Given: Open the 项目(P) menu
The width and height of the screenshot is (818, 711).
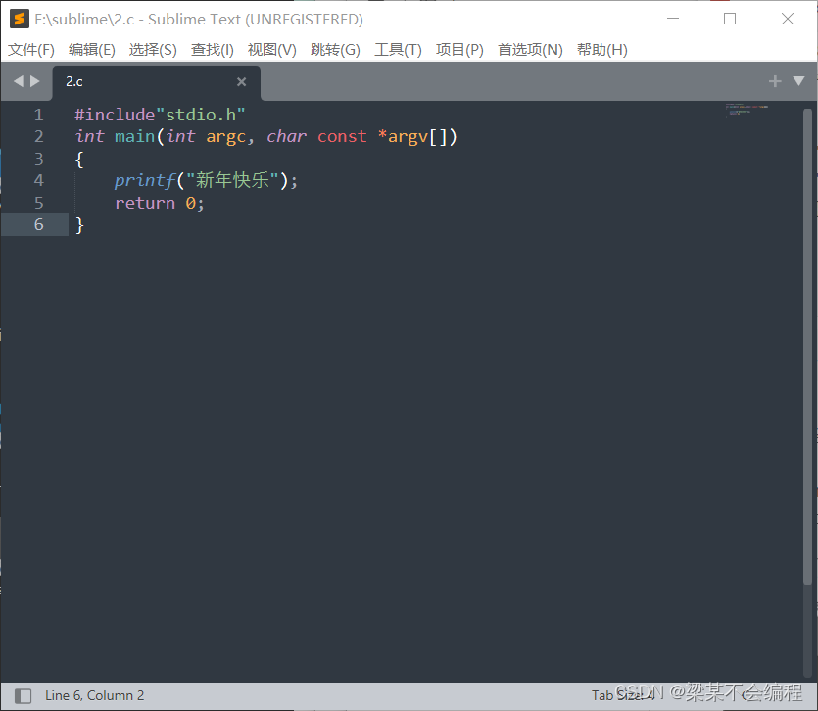Looking at the screenshot, I should click(x=459, y=50).
